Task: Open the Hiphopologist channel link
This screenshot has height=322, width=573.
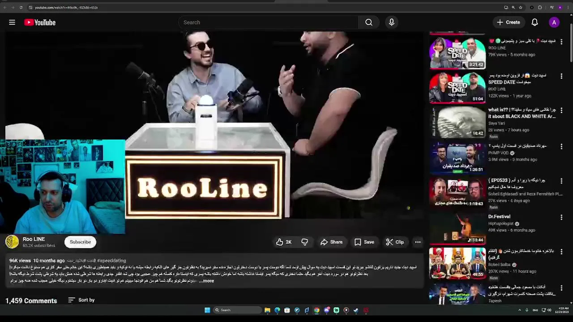Action: pyautogui.click(x=501, y=224)
